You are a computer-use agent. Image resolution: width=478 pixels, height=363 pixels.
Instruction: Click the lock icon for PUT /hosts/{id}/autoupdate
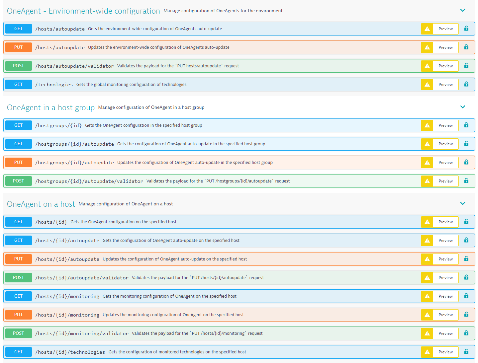coord(466,259)
